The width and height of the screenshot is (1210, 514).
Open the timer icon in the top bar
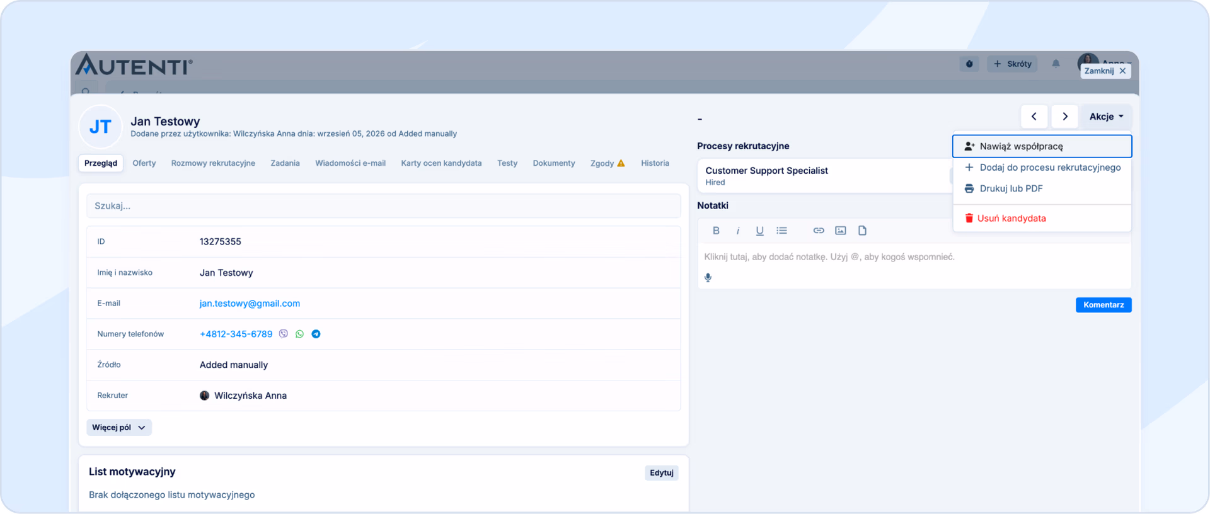969,64
